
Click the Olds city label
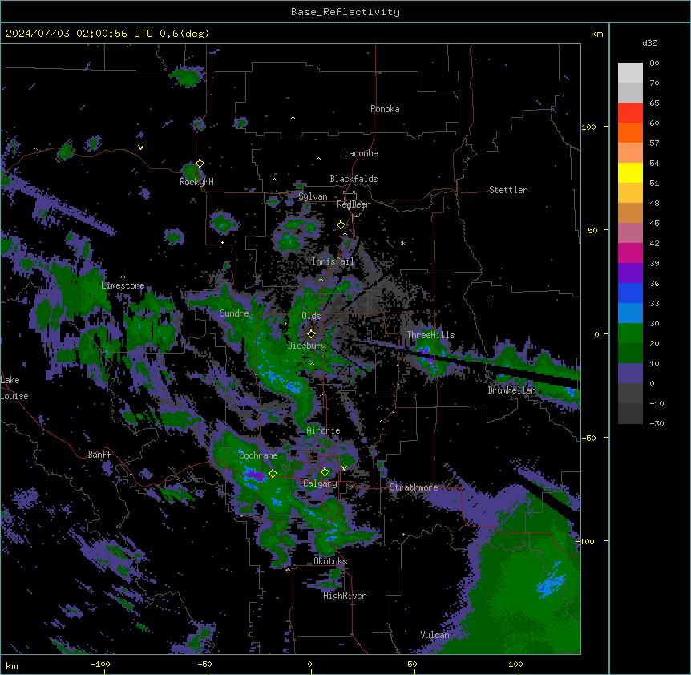(x=311, y=316)
